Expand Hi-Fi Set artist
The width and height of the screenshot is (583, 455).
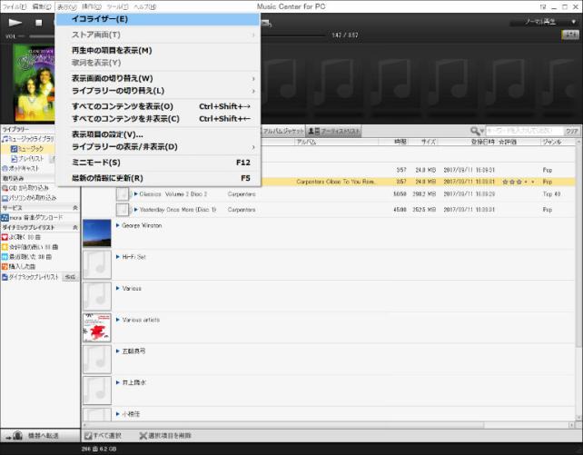click(118, 257)
